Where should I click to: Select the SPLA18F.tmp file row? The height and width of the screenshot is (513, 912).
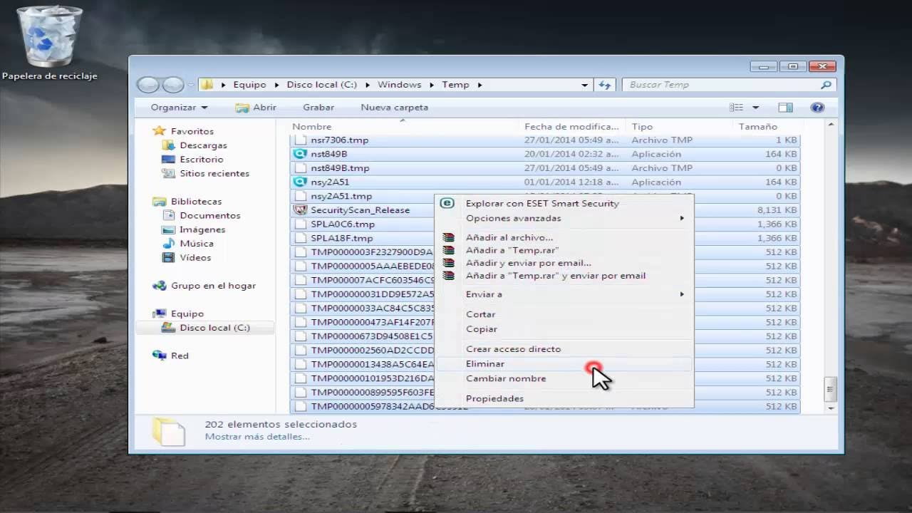(x=544, y=238)
